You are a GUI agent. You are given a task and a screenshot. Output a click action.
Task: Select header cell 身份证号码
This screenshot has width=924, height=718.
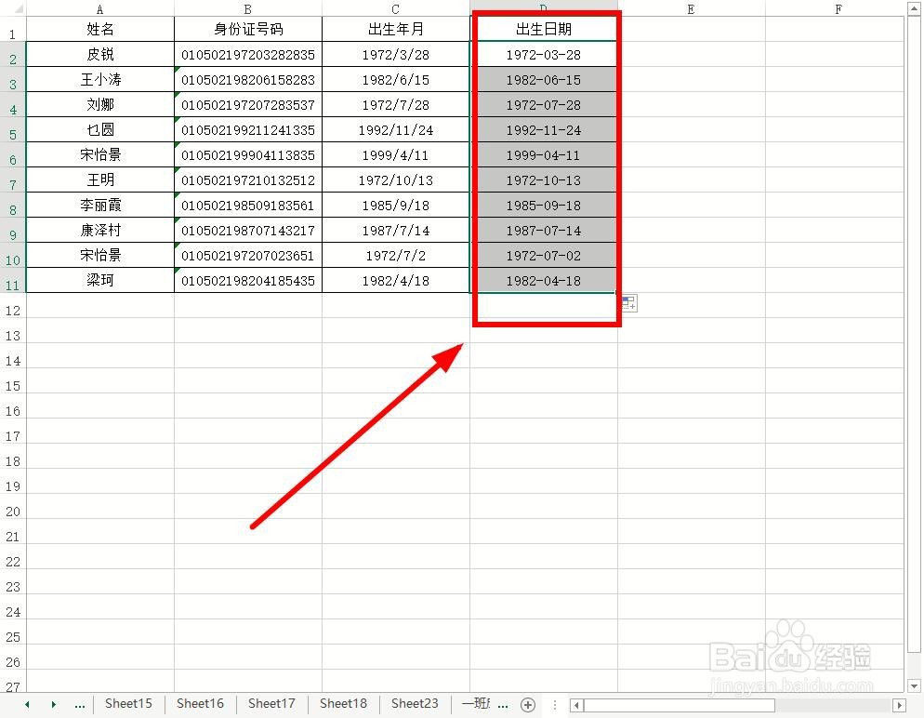248,30
